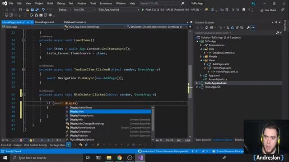Click the Solution Explorer Collapse All icon

(x=237, y=28)
